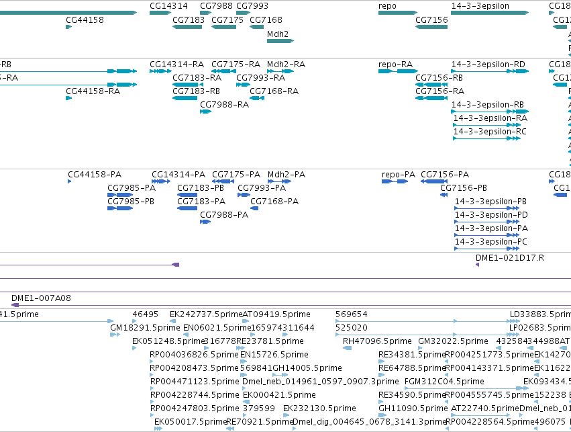Select protein CG7156-PB
Viewport: 571px width, 432px height.
point(444,195)
